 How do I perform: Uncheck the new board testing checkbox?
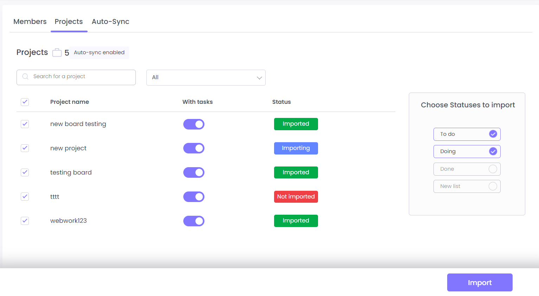[25, 124]
